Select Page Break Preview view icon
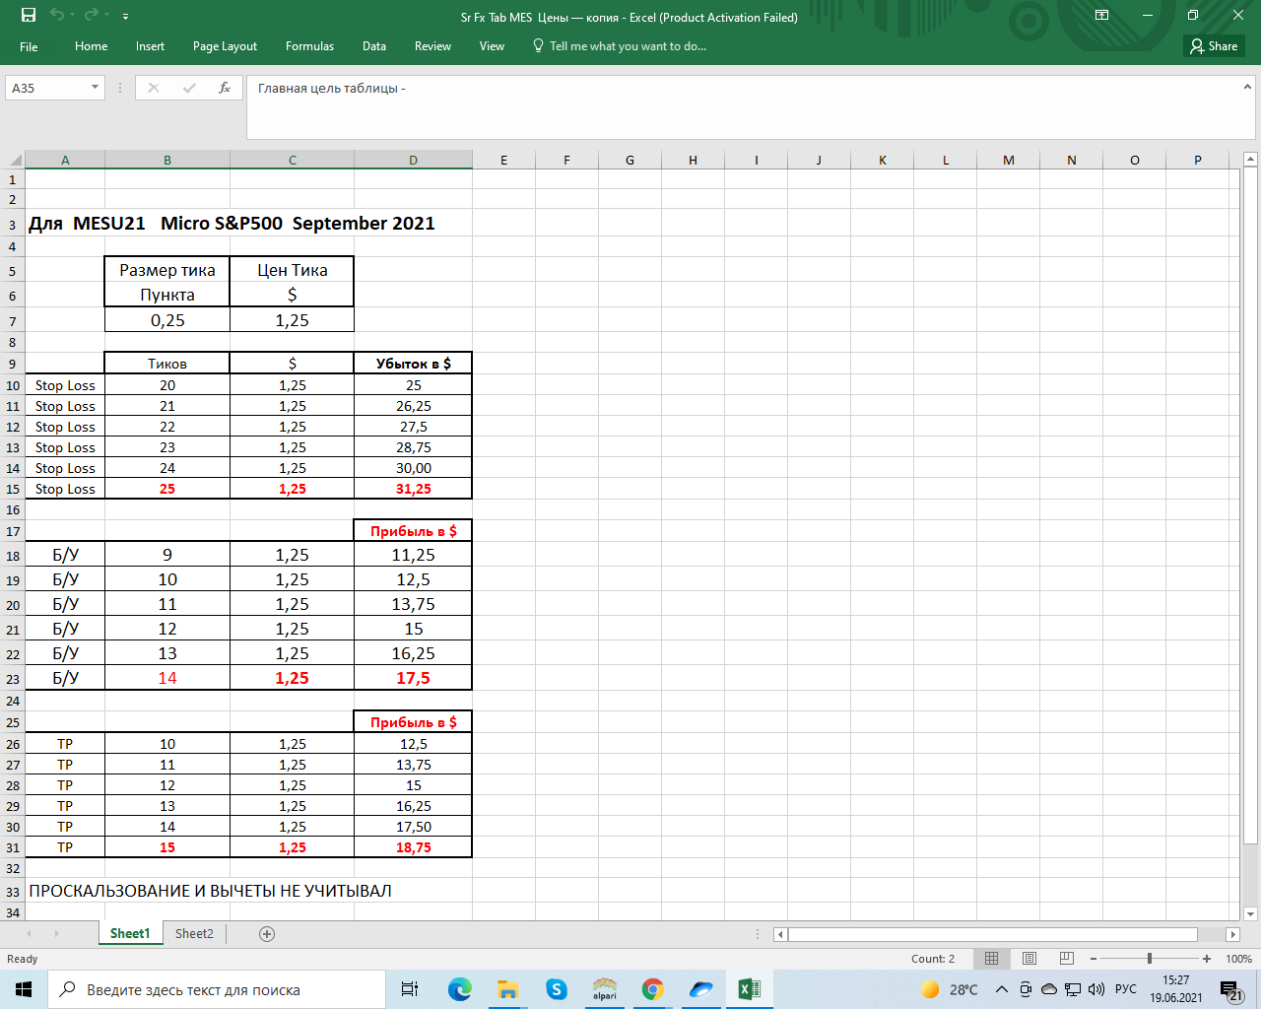The image size is (1261, 1009). coord(1066,959)
